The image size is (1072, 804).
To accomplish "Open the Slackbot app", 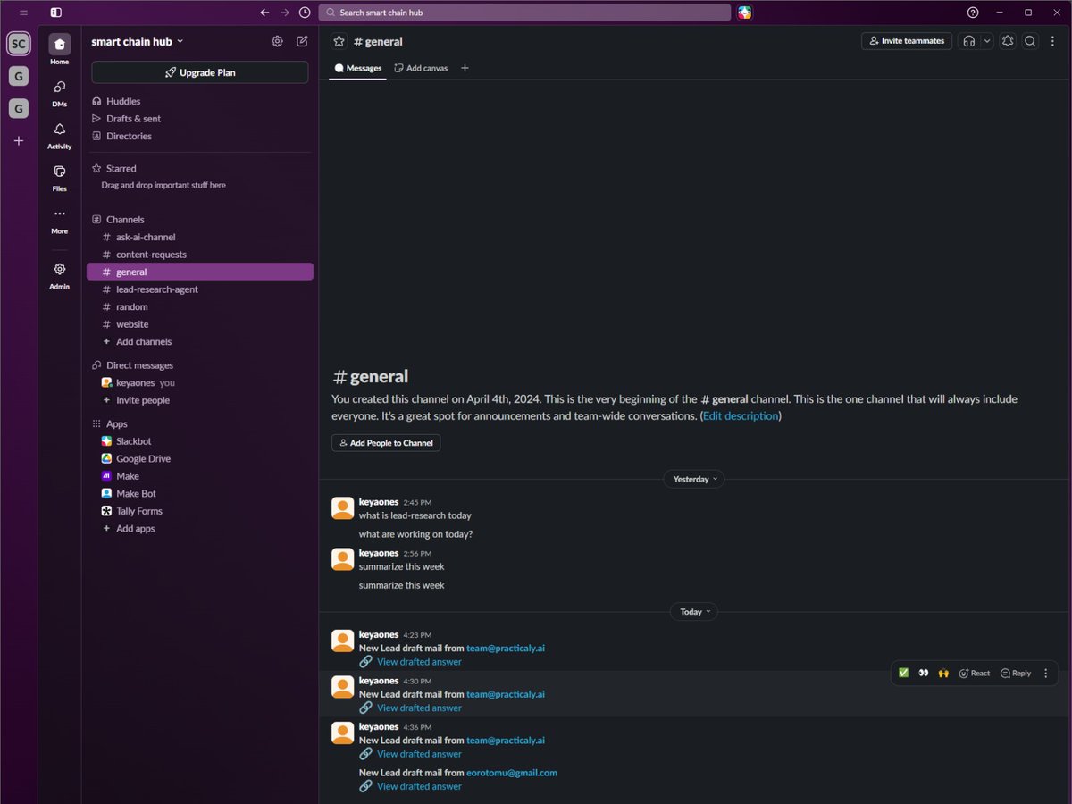I will (x=200, y=441).
